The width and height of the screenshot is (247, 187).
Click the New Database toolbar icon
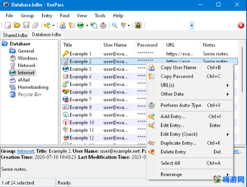click(x=8, y=25)
